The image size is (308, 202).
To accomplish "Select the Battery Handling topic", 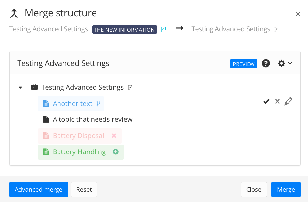I will click(79, 152).
